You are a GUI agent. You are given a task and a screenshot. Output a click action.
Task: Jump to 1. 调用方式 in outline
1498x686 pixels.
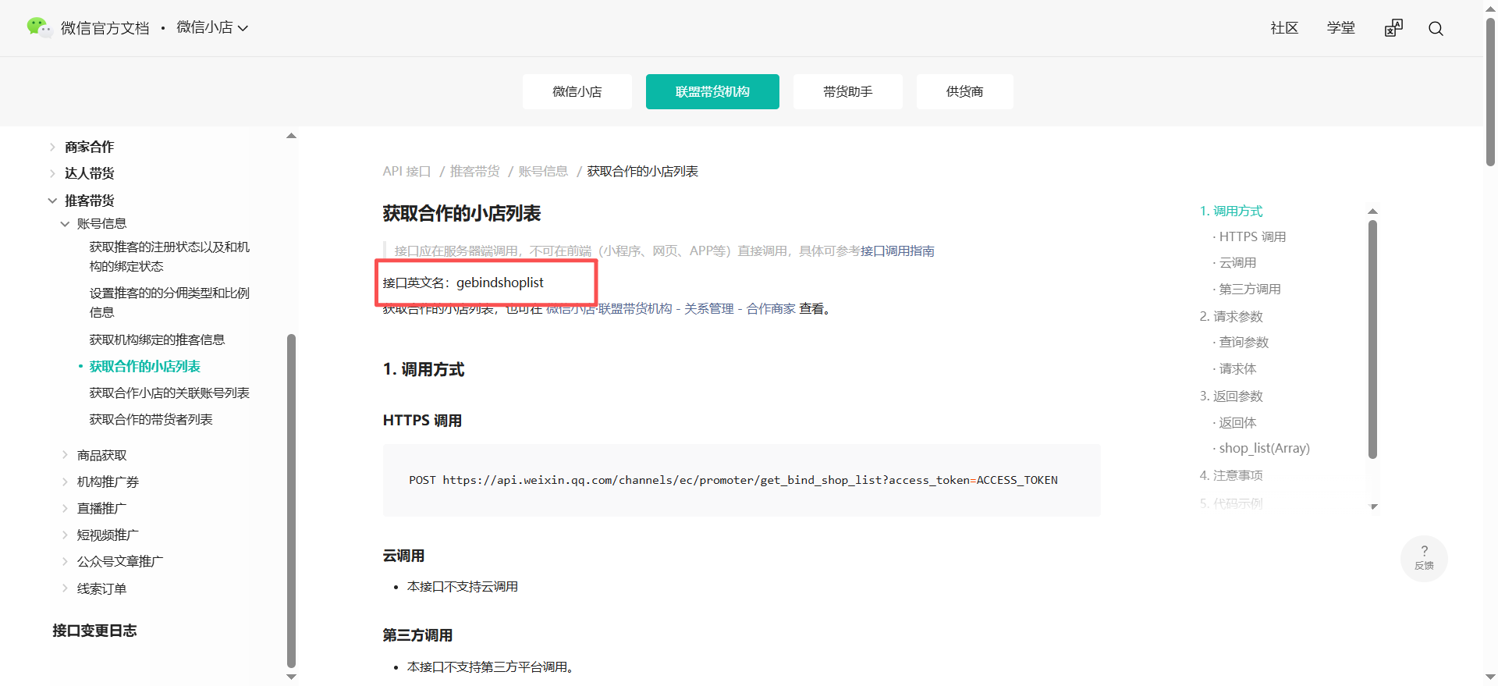click(x=1231, y=211)
